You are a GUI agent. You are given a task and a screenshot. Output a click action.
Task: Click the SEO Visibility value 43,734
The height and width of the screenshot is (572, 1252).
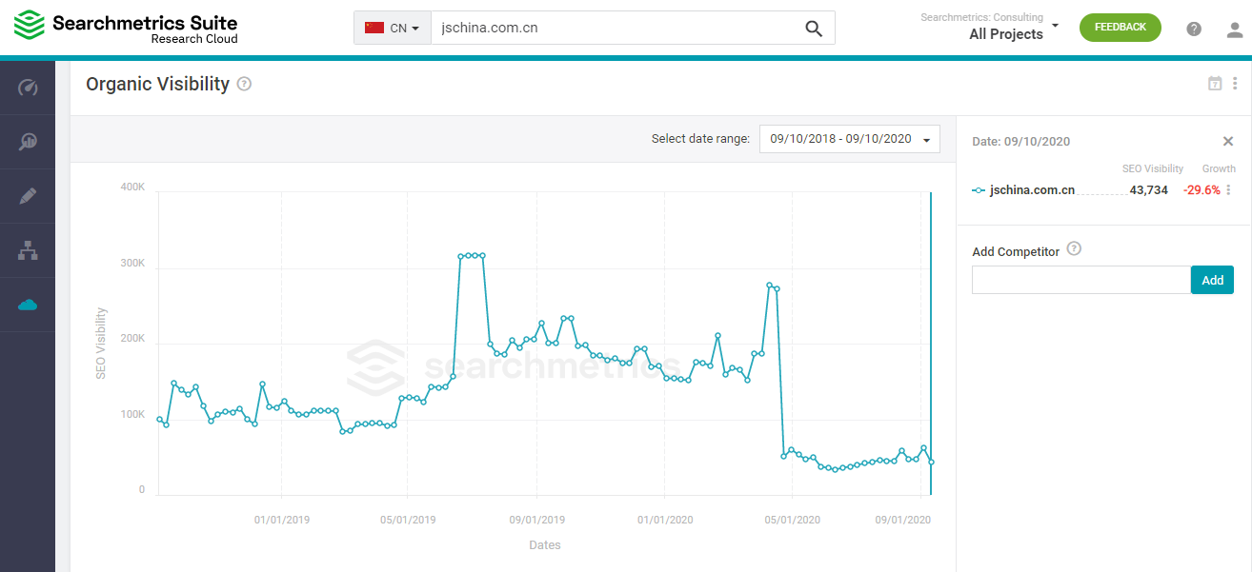tap(1148, 190)
